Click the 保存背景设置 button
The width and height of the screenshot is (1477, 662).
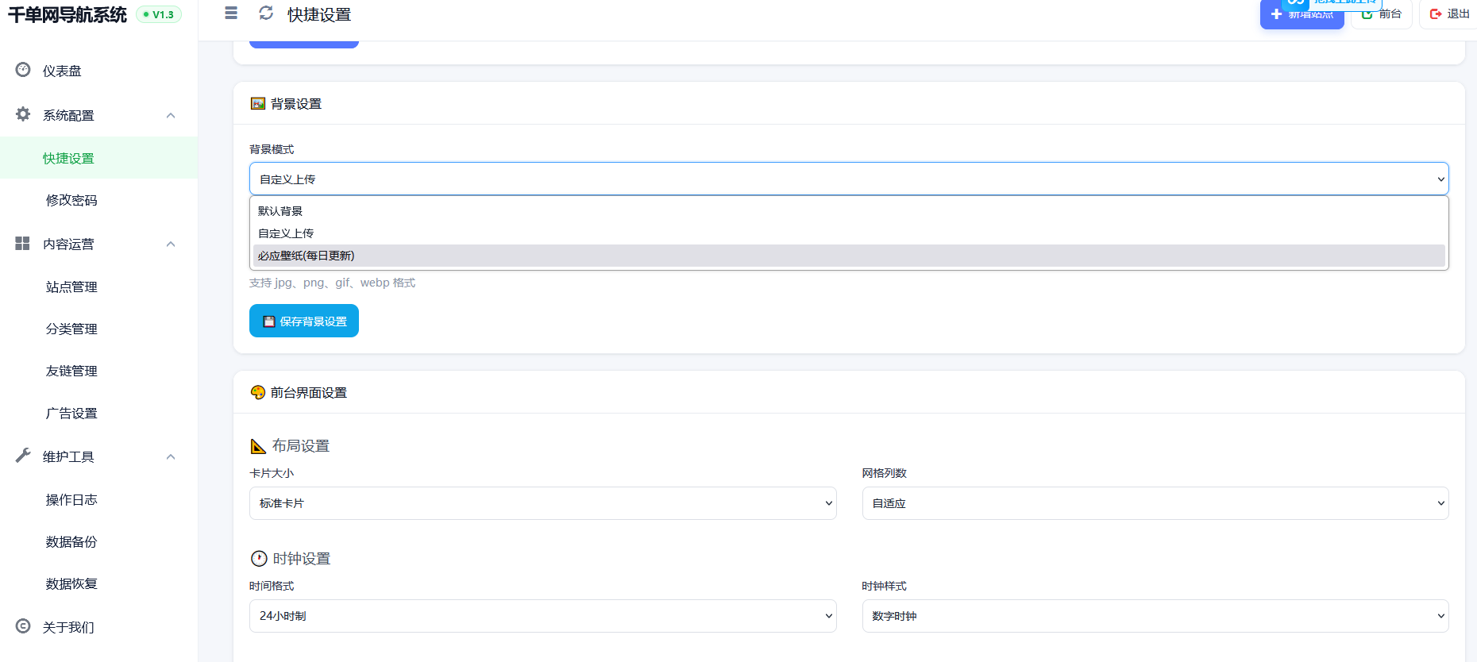(304, 321)
